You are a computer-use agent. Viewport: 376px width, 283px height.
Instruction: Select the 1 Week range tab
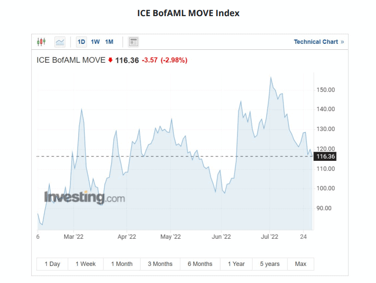coord(86,264)
